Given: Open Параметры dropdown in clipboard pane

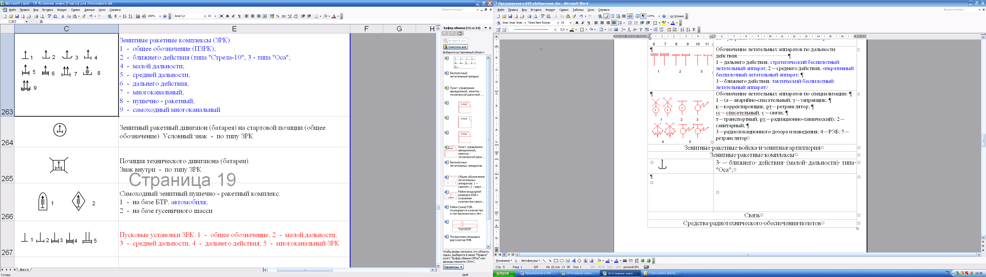Looking at the screenshot, I should coord(453,267).
